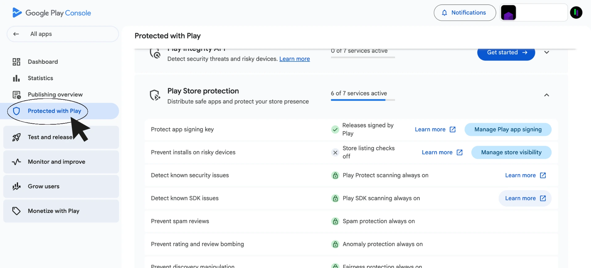Click Manage store visibility
Image resolution: width=591 pixels, height=268 pixels.
511,153
